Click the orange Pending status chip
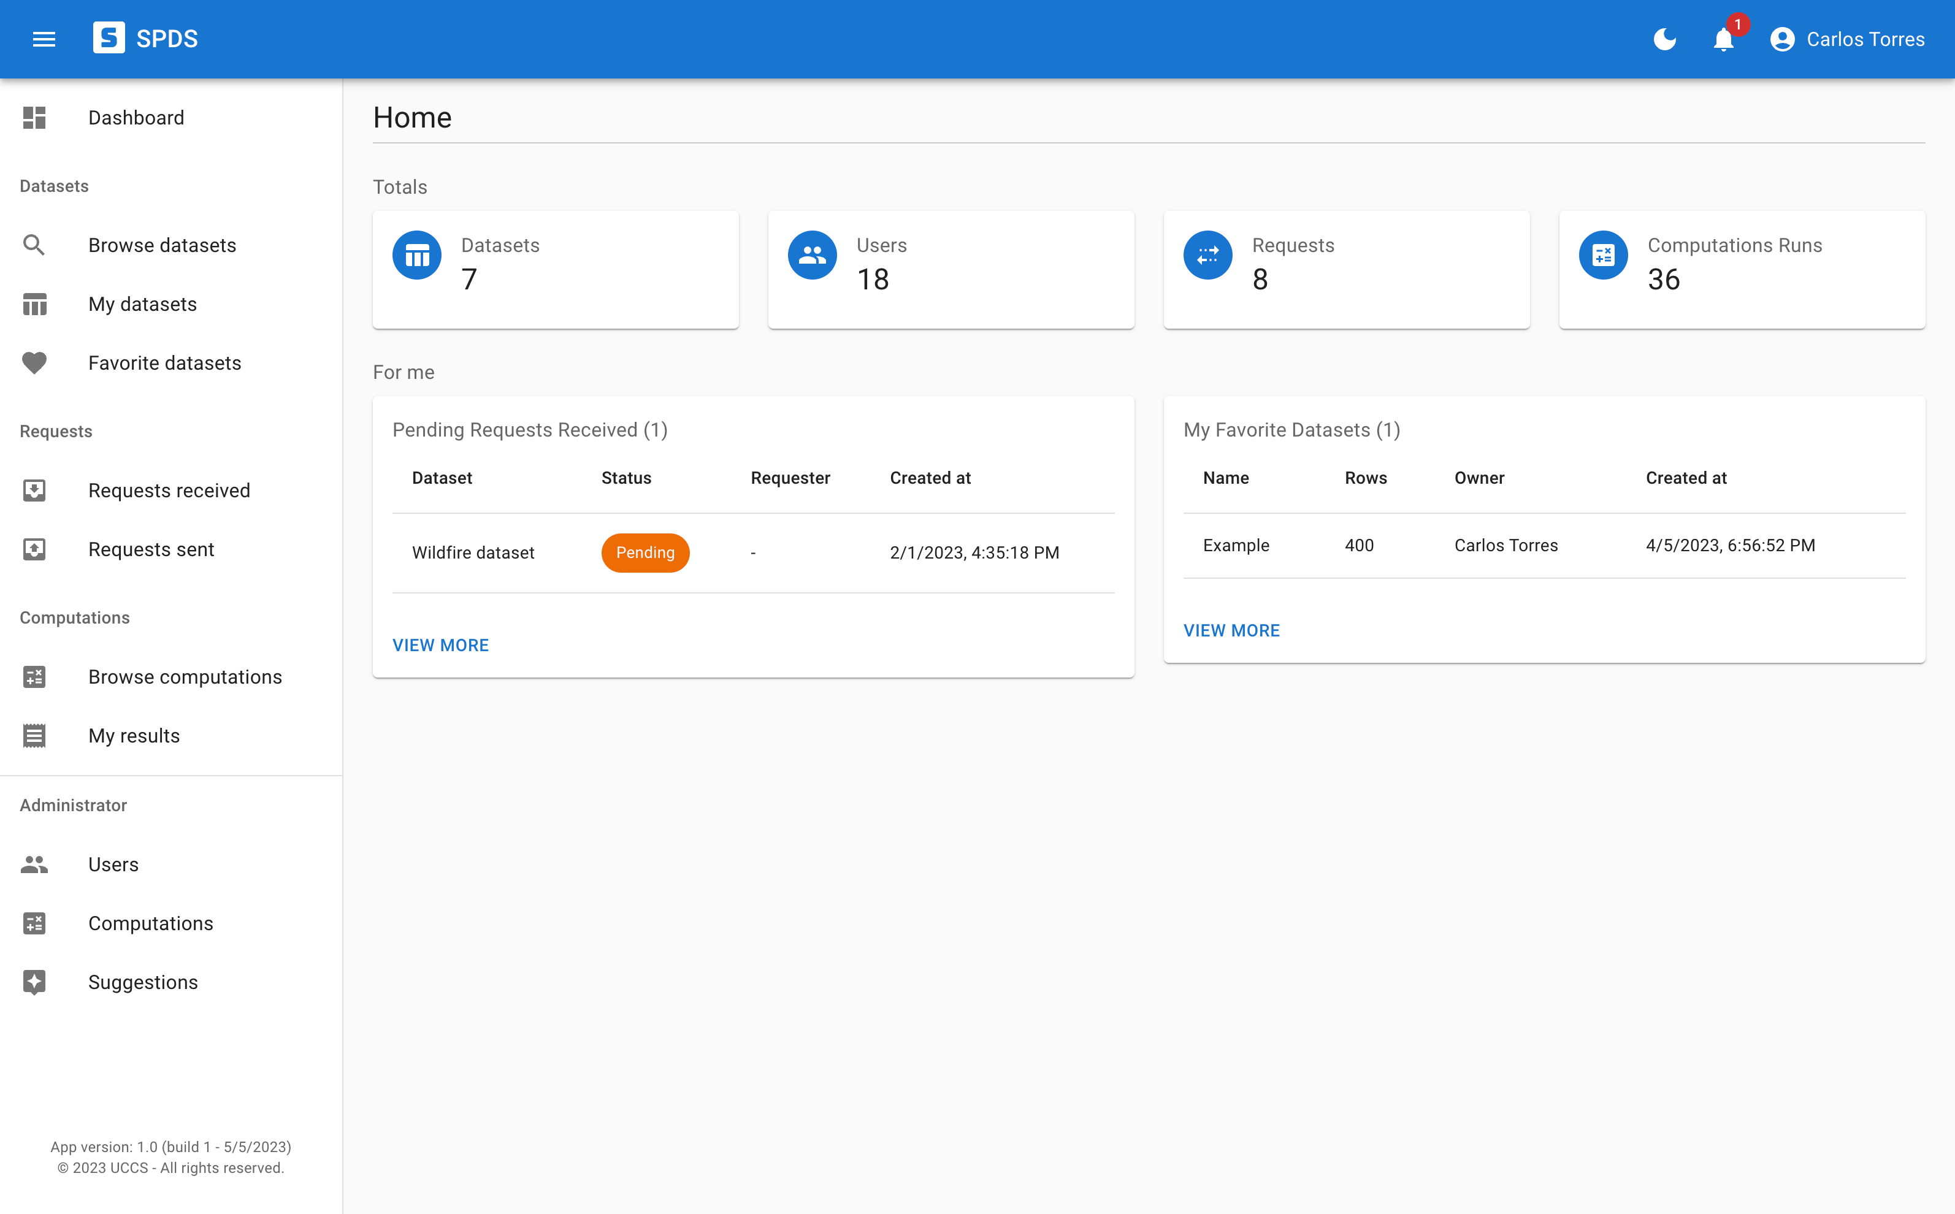This screenshot has width=1955, height=1214. tap(646, 552)
